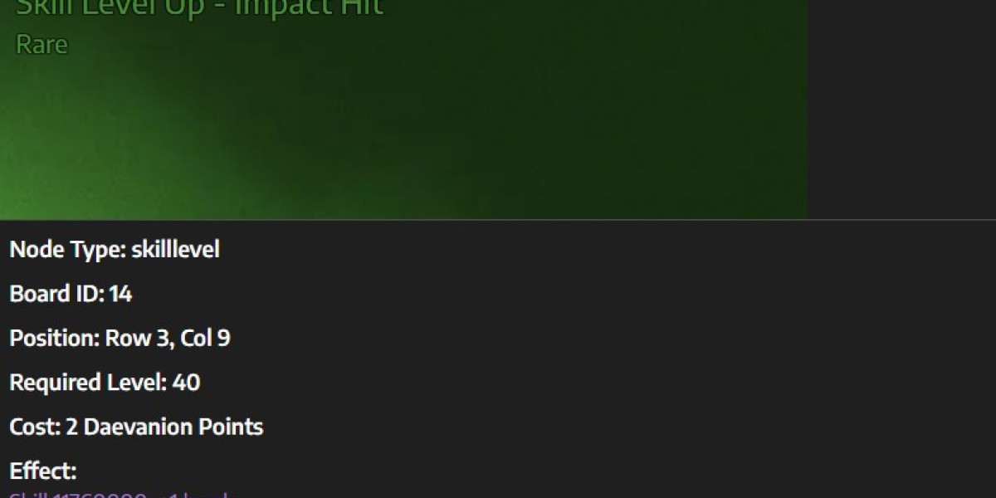The image size is (996, 498).
Task: Click the "Effect:" heading label
Action: click(x=43, y=471)
